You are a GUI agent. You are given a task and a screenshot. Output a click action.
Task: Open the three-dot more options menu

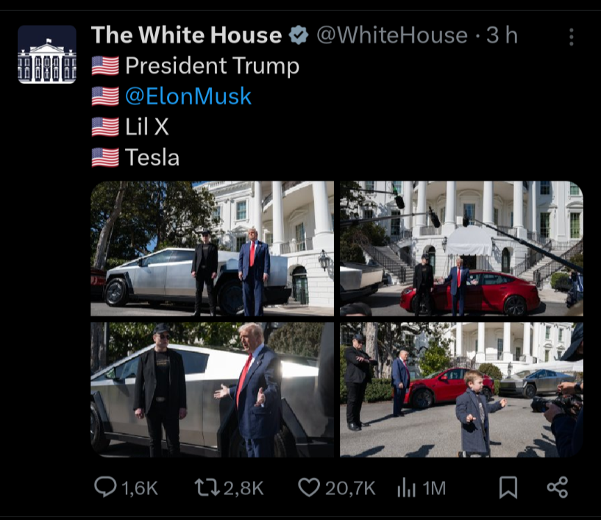coord(571,37)
